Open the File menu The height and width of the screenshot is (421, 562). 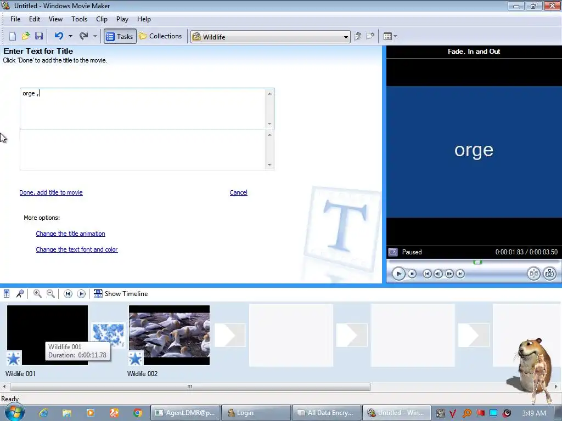[x=15, y=19]
